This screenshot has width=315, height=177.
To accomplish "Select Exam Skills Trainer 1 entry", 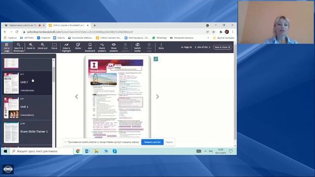I will coord(28,132).
